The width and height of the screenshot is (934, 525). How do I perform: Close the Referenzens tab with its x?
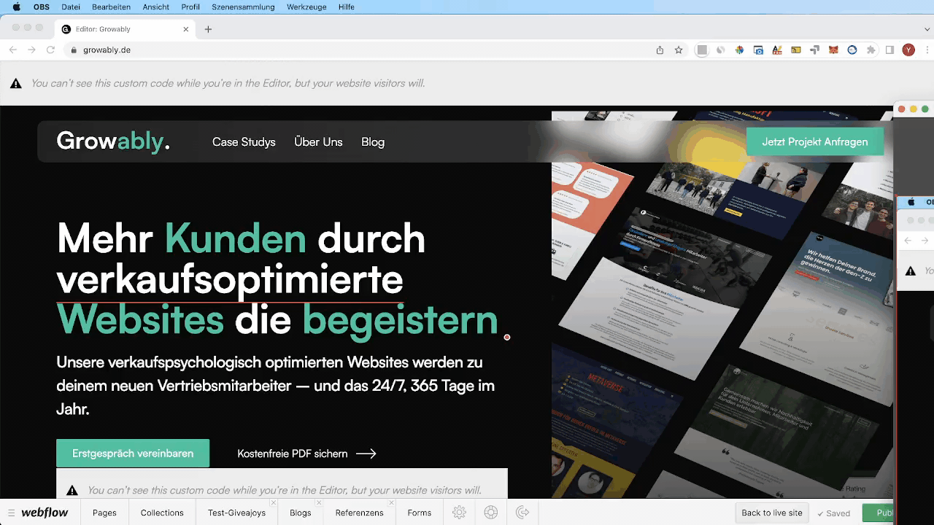[x=391, y=503]
